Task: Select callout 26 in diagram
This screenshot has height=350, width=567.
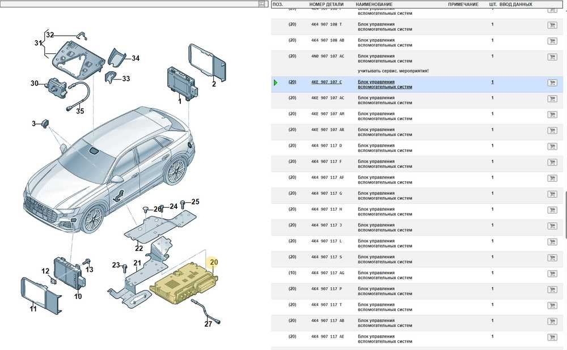Action: tap(157, 209)
